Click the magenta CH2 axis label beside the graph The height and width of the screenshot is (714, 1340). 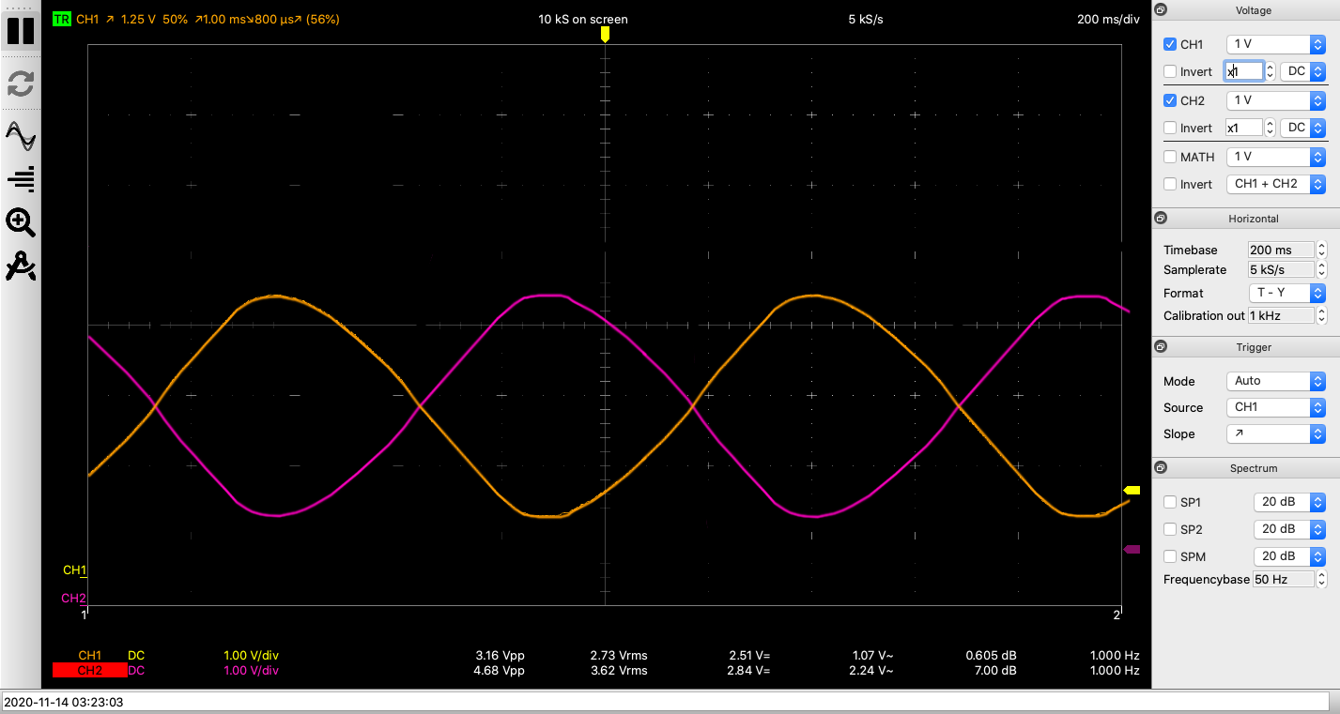tap(73, 599)
